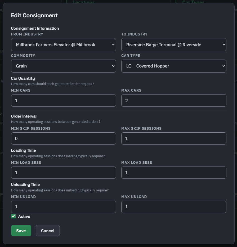Click the Order Interval section heading

pyautogui.click(x=24, y=116)
